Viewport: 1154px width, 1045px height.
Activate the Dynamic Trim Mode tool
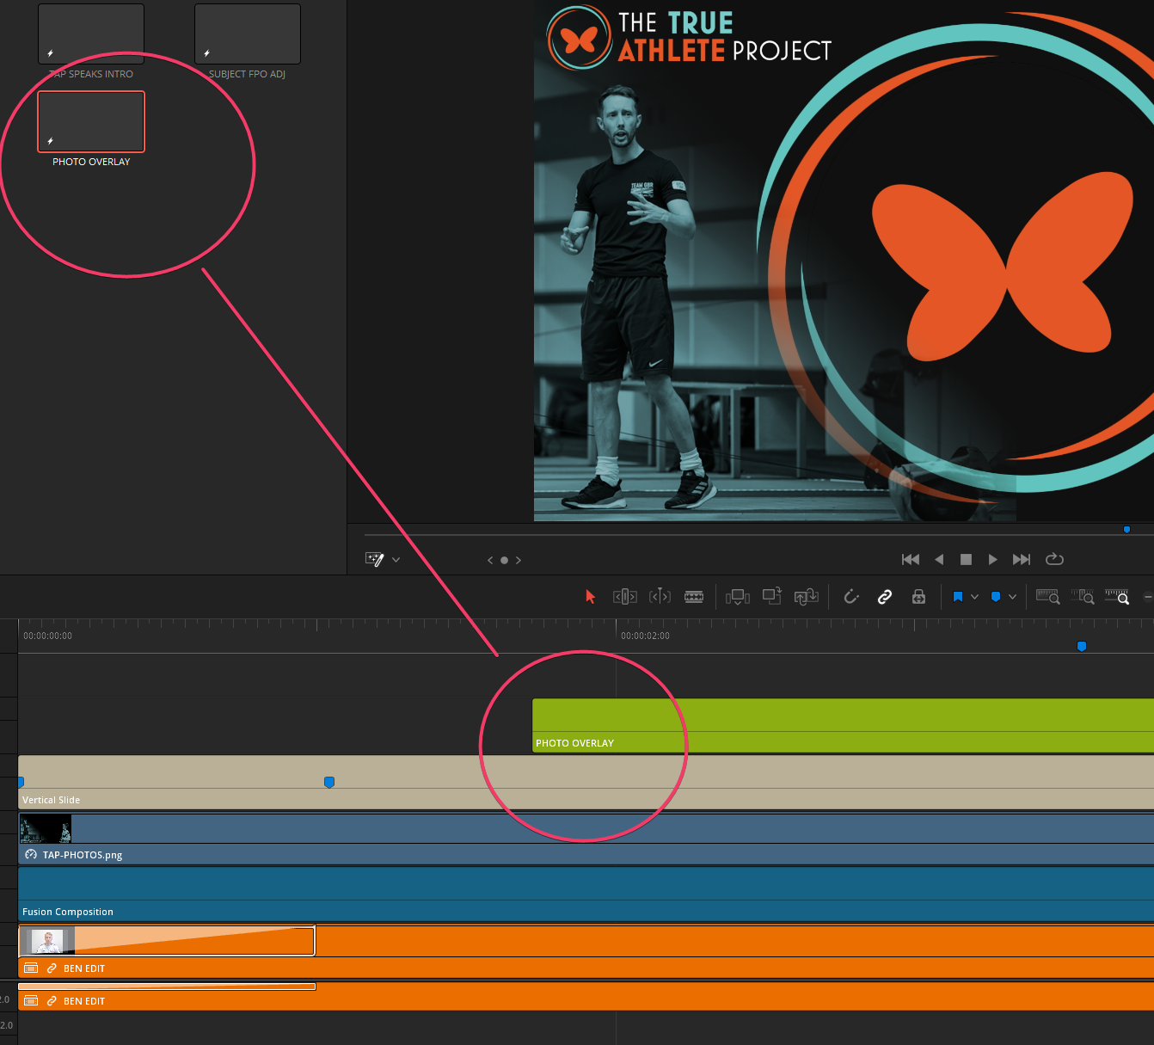click(660, 596)
